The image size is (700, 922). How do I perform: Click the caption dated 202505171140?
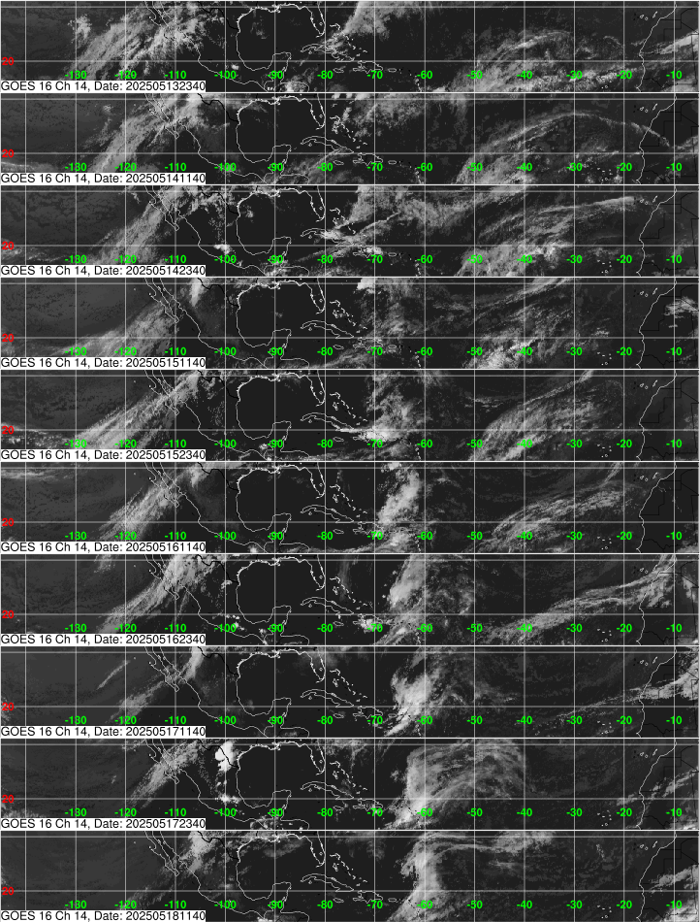pos(104,732)
